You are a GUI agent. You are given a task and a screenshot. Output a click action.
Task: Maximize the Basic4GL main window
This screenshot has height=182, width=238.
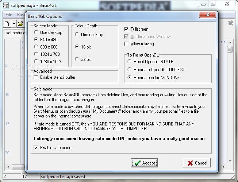point(213,4)
